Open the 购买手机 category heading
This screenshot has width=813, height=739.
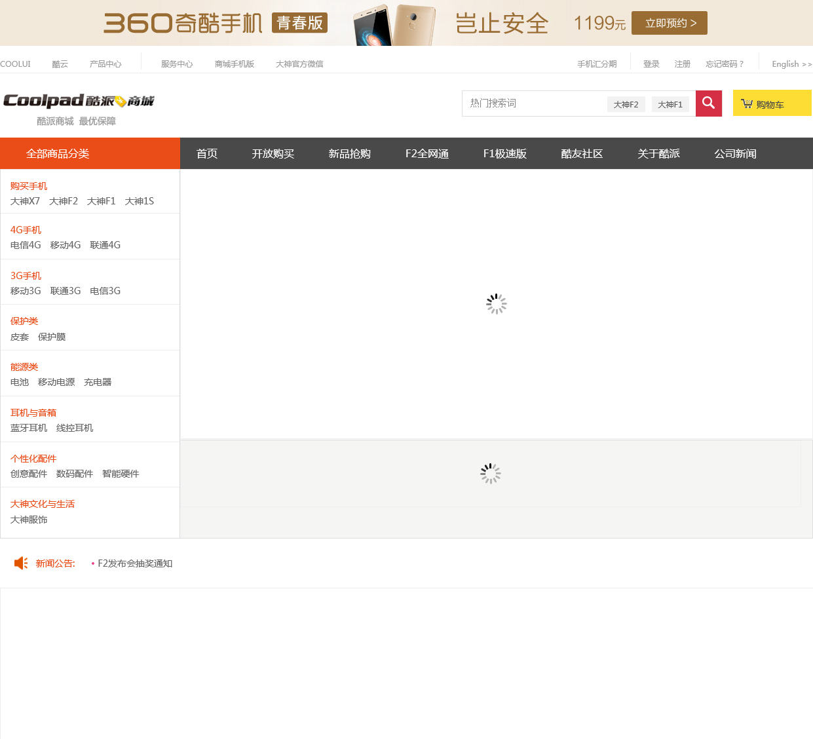29,186
